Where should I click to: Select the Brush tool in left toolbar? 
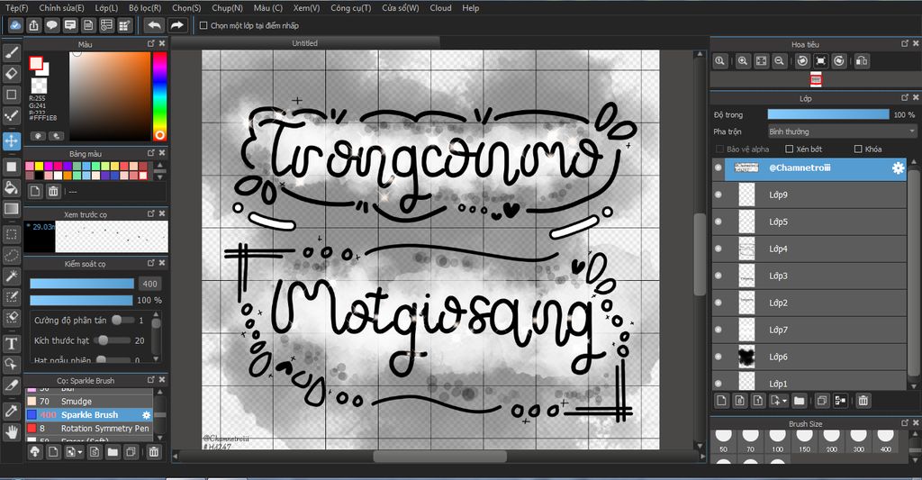(x=11, y=53)
